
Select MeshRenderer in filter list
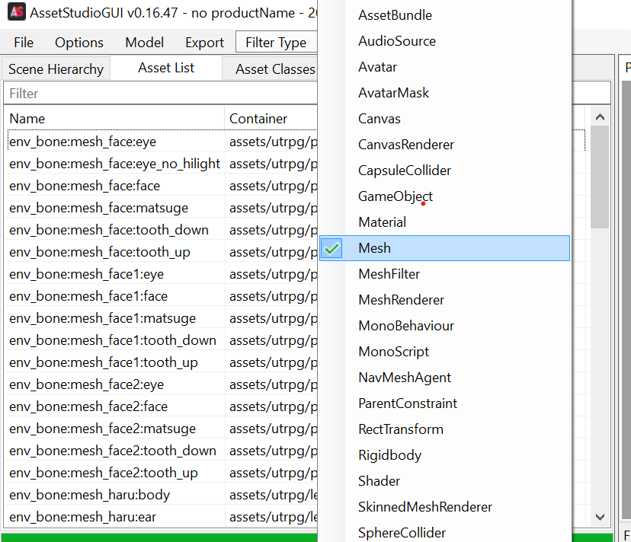444,300
